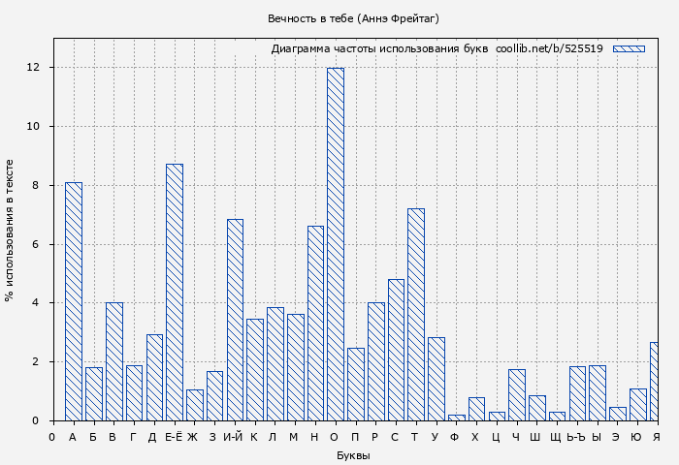Screen dimensions: 679x465
Task: Click the x-axis label 'Ь-Ъ'
Action: click(x=576, y=438)
